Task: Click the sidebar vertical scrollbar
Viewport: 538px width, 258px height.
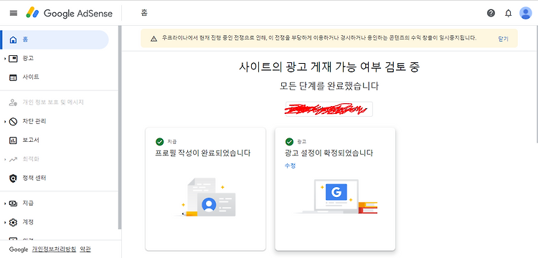Action: click(x=119, y=127)
